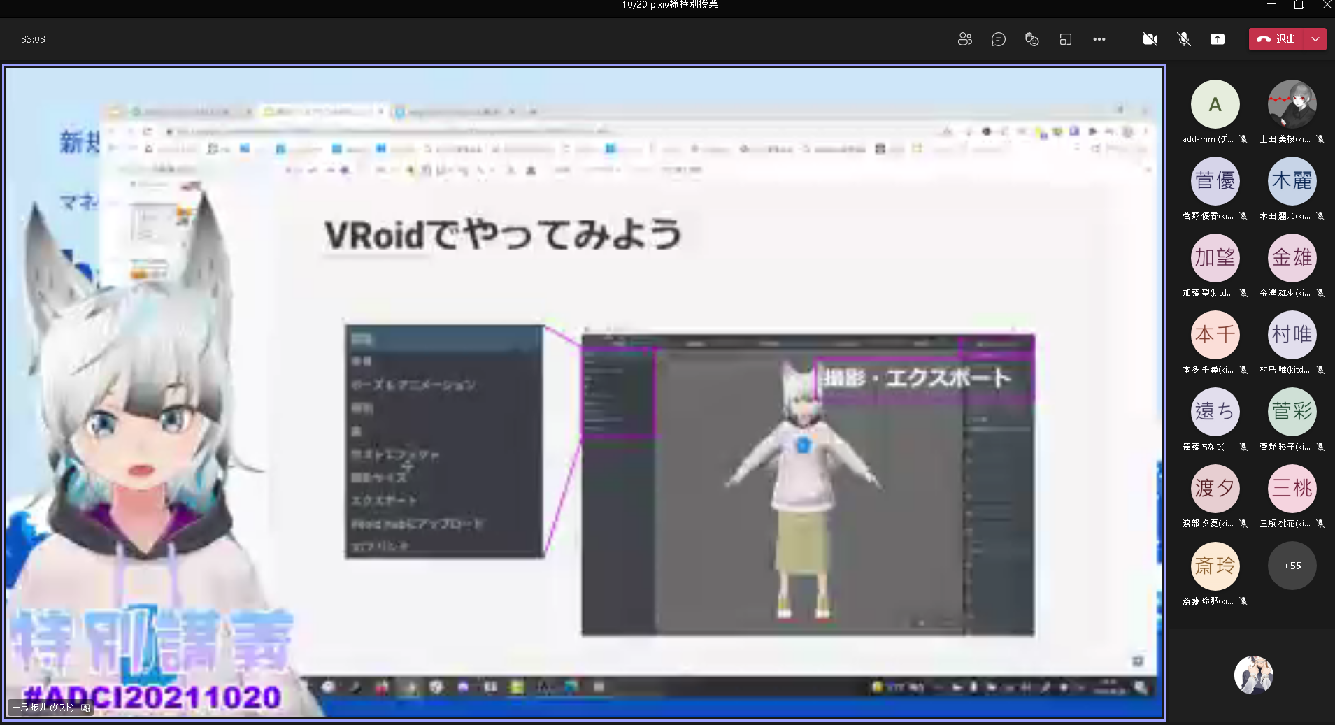Select the 本千 participant avatar
The height and width of the screenshot is (725, 1335).
[1215, 335]
